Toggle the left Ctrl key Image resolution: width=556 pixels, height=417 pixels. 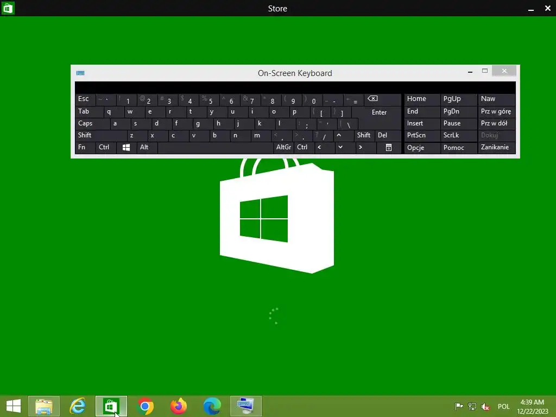click(x=106, y=148)
